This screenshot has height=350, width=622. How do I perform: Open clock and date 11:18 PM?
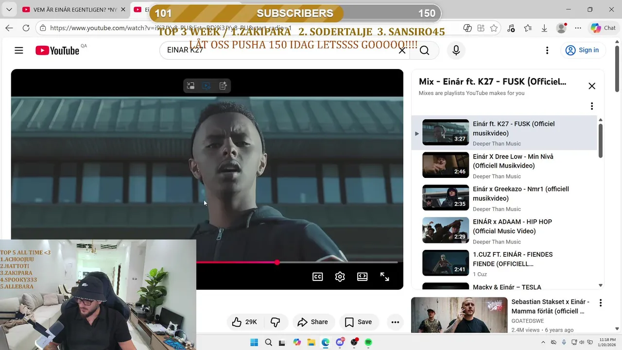[607, 342]
